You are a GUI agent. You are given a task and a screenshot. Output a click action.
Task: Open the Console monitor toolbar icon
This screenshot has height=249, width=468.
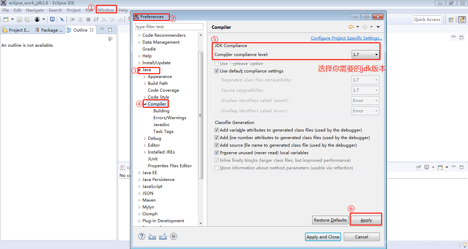52,19
